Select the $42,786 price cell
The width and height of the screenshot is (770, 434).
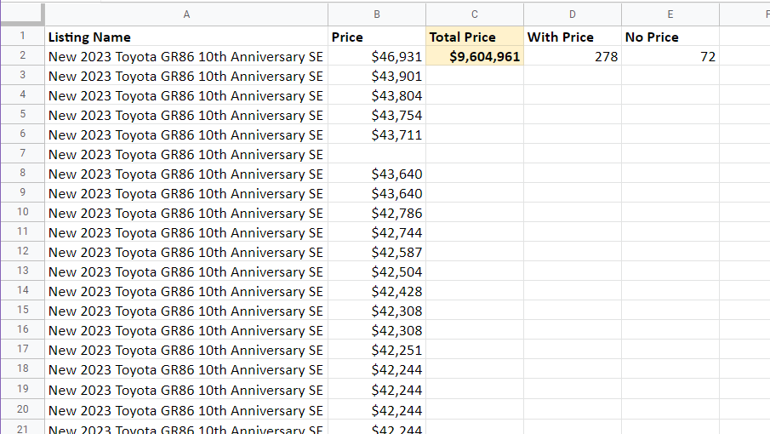377,213
